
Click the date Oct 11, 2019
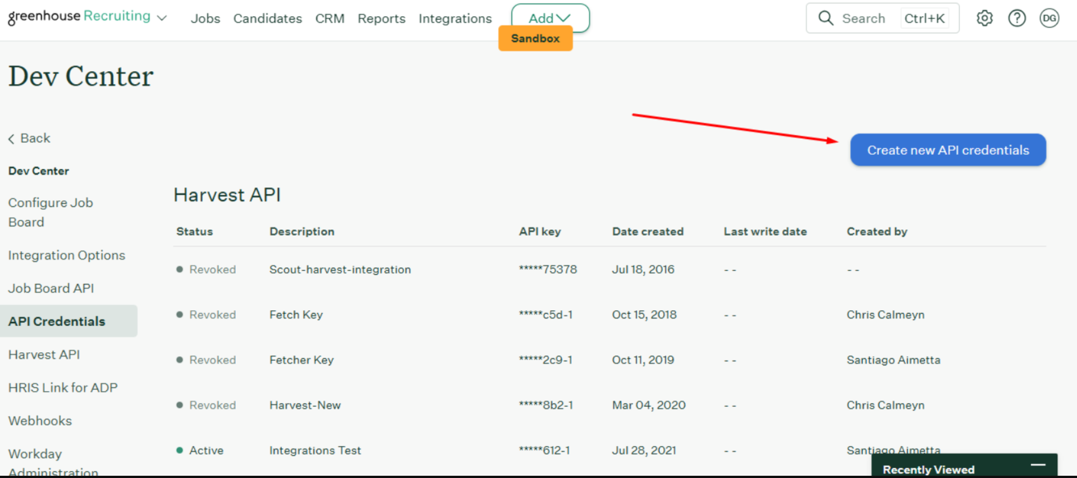643,360
